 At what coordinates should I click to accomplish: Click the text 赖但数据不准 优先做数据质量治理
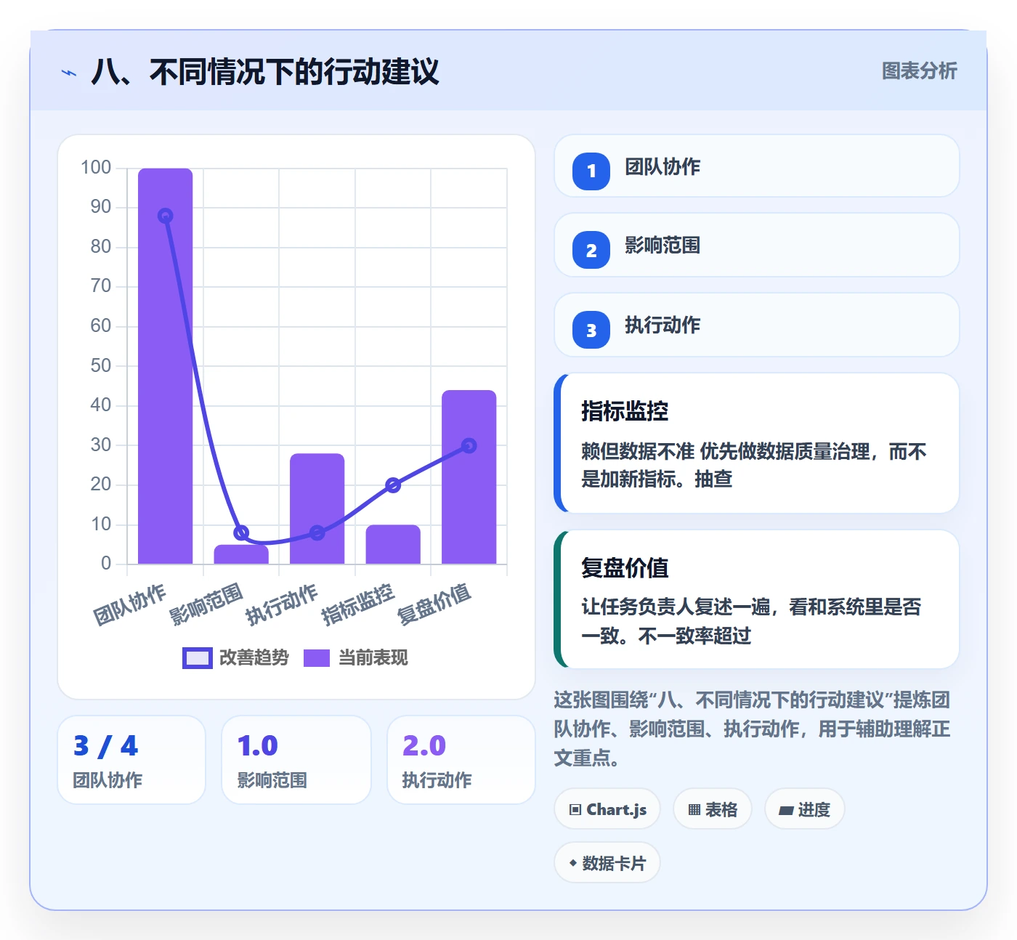pos(726,452)
